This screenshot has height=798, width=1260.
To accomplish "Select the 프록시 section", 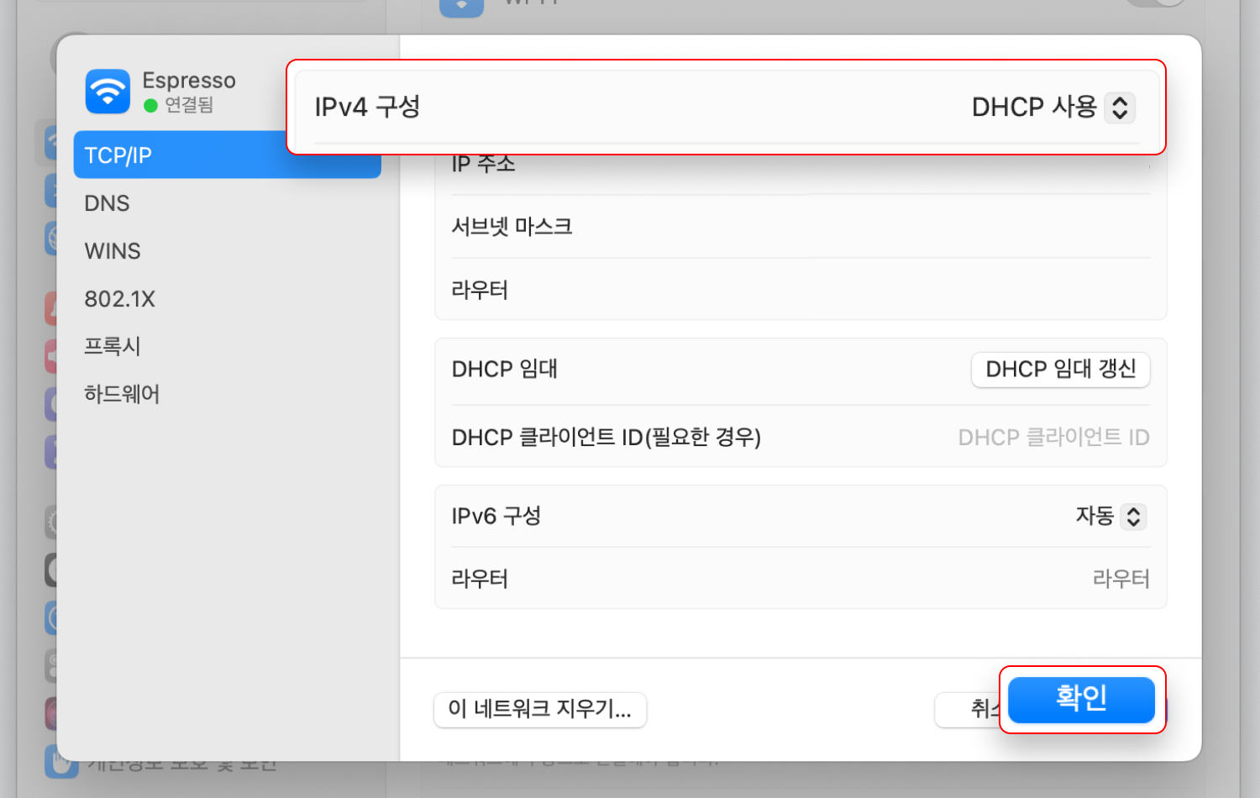I will coord(113,346).
